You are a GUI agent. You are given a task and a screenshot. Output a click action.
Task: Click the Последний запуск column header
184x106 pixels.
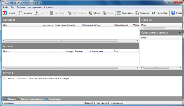[97, 25]
